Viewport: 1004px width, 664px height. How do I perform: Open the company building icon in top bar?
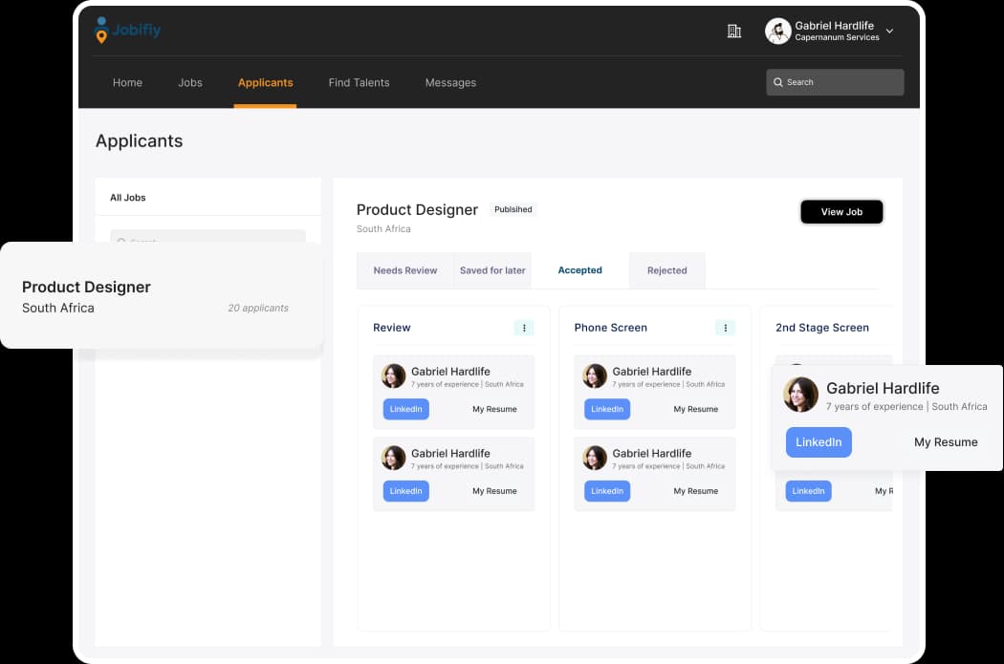(734, 30)
